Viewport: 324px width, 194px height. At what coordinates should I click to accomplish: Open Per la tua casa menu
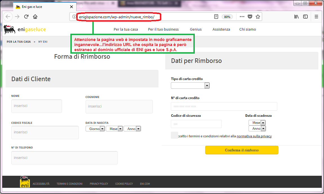coord(126,29)
